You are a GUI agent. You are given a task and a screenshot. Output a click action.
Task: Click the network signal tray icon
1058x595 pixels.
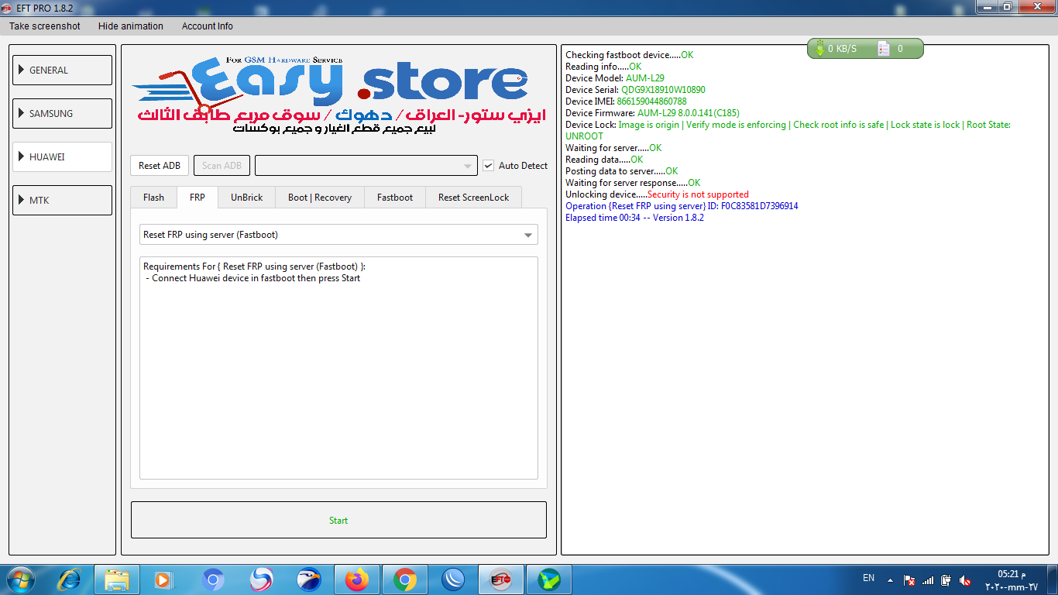pos(928,580)
